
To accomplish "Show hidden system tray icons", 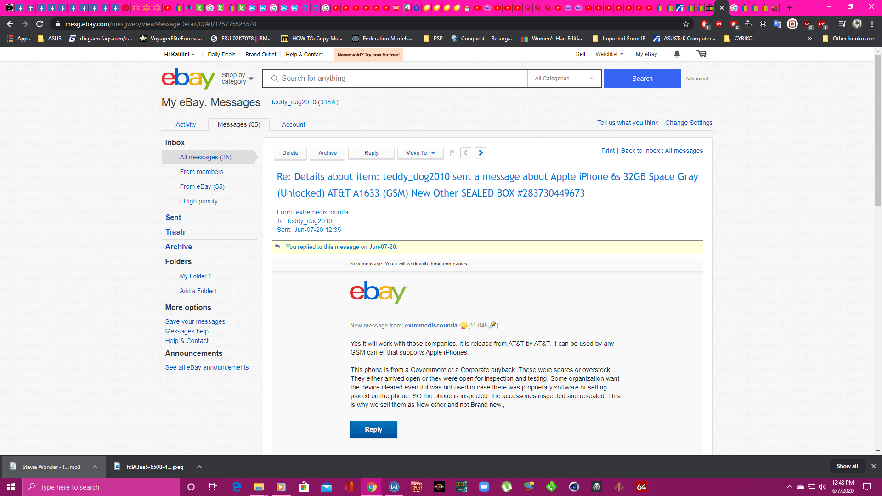I will tap(789, 487).
